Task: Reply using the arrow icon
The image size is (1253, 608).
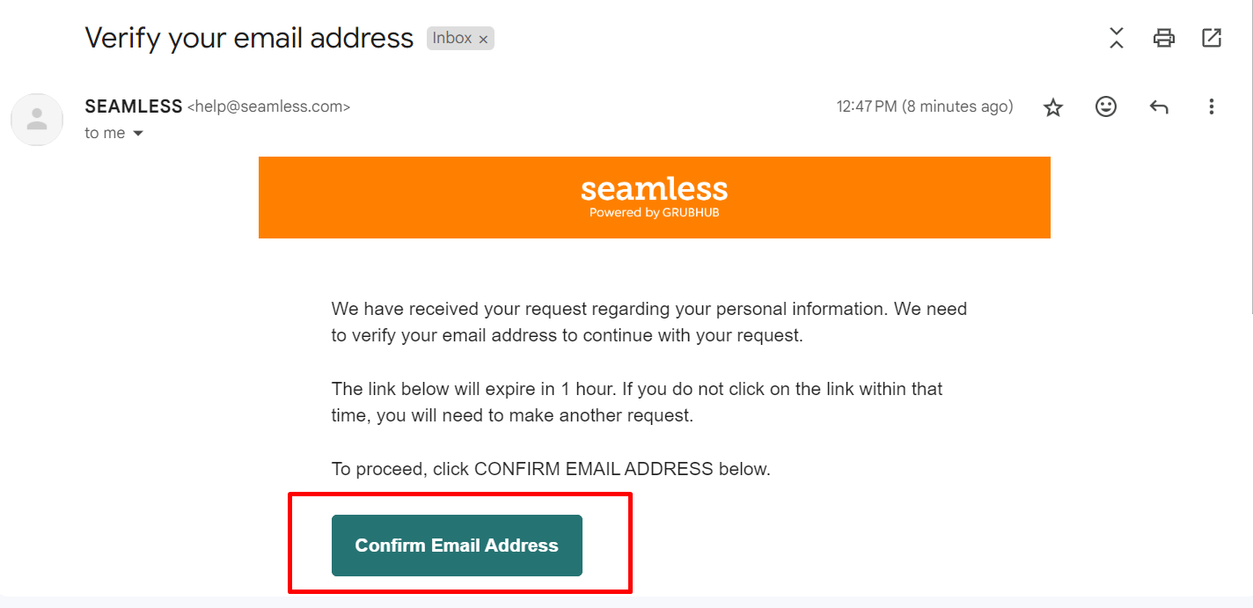Action: (1159, 107)
